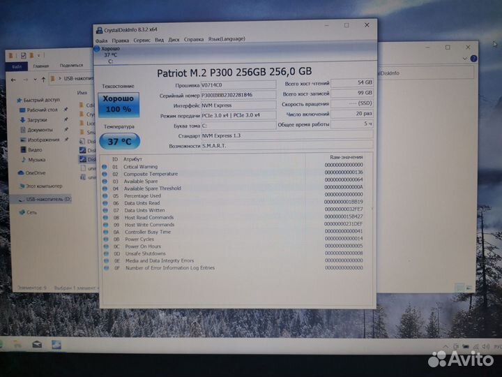Click the Raw-значения column header
This screenshot has width=502, height=377.
pos(347,157)
